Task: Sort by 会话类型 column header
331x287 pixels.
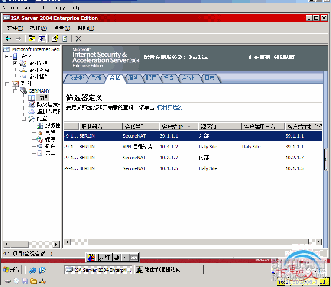Action: pyautogui.click(x=141, y=126)
